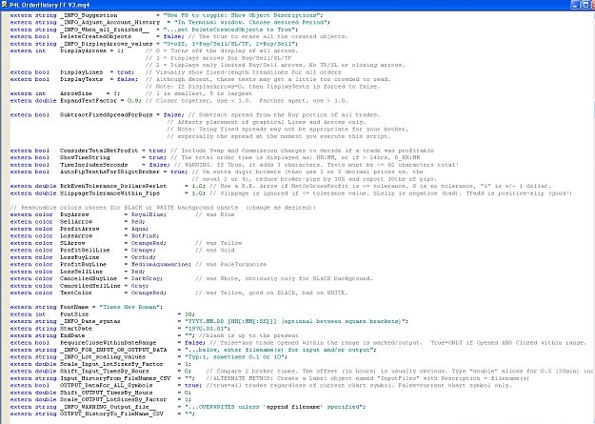Click the CancelledSellLine variable name
The width and height of the screenshot is (595, 424).
point(90,286)
